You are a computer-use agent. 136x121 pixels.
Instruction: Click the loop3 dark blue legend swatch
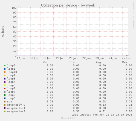(x=5, y=79)
